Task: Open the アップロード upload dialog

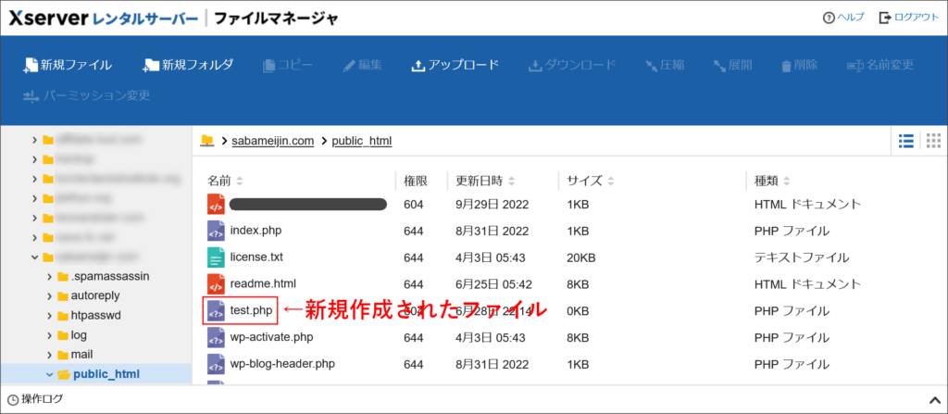Action: (x=455, y=65)
